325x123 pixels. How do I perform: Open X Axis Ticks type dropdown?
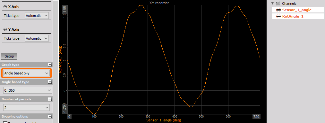[37, 16]
